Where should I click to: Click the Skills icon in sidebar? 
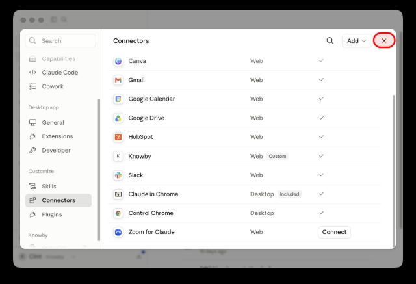pos(32,186)
